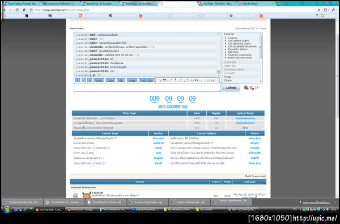The width and height of the screenshot is (340, 224).
Task: Toggle chat sound with the speaker icon
Action: pyautogui.click(x=252, y=88)
